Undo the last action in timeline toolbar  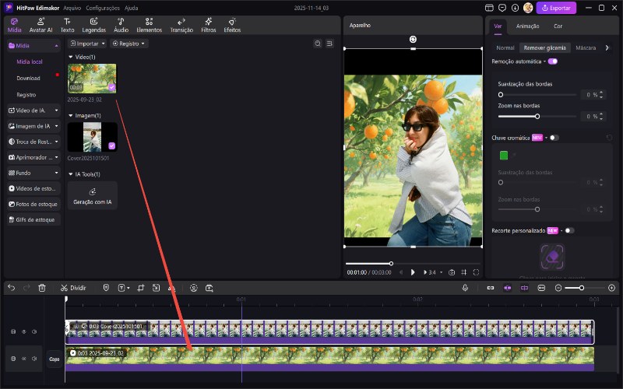point(11,288)
